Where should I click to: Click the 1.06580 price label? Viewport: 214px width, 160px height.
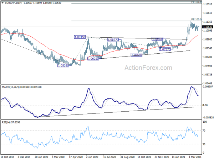(137, 55)
